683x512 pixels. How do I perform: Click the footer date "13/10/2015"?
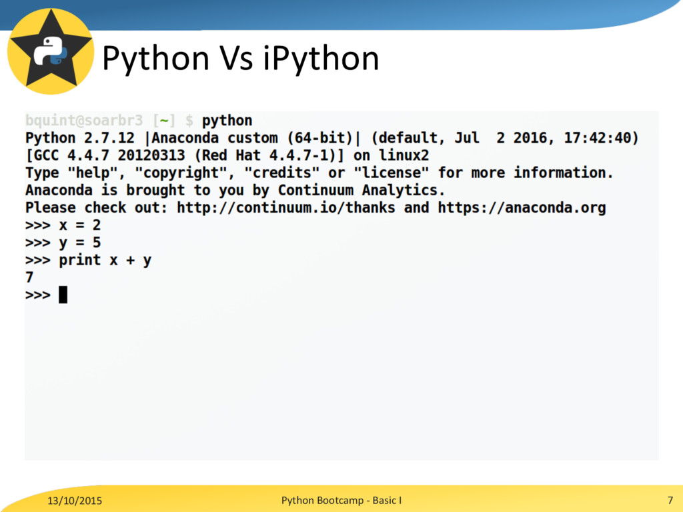click(75, 501)
